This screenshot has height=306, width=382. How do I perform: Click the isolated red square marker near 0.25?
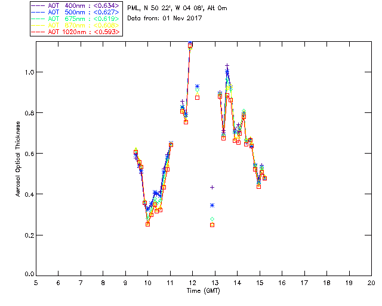pos(212,225)
